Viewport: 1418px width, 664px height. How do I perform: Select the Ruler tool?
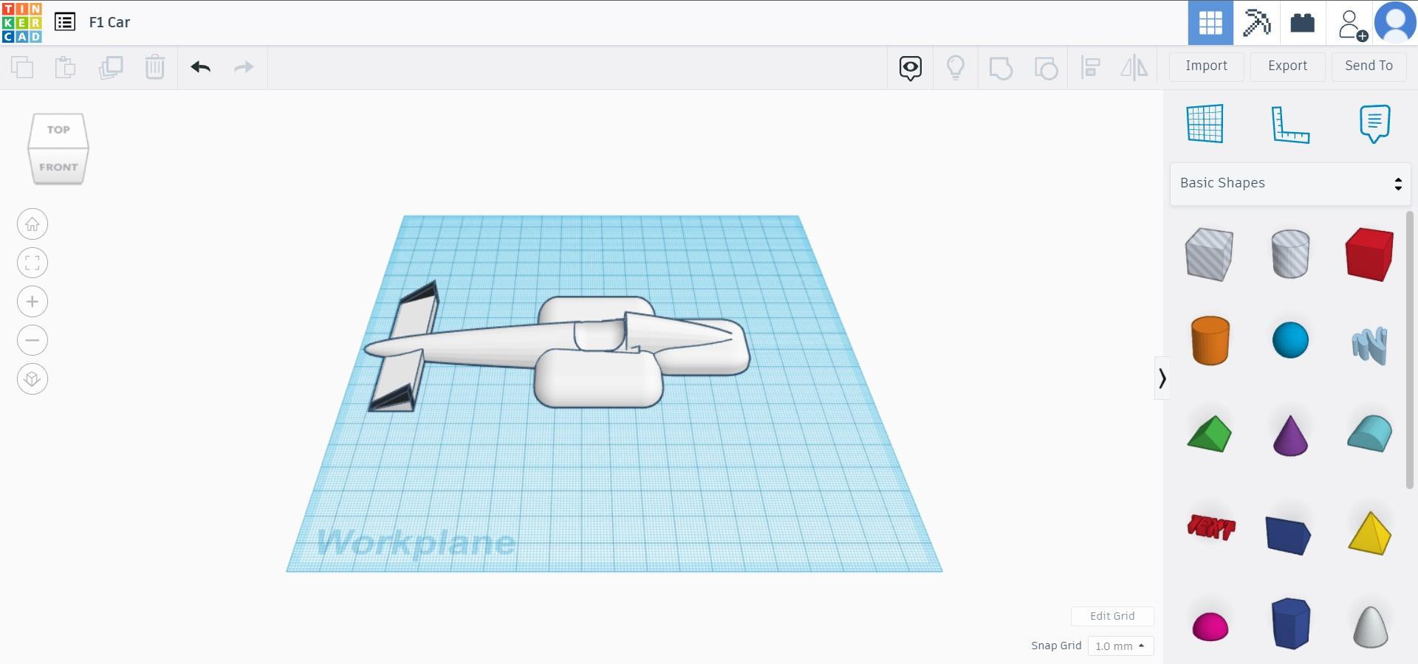coord(1290,124)
